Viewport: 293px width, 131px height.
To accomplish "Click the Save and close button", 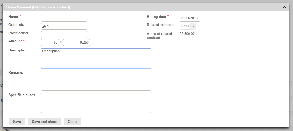I will [44, 122].
